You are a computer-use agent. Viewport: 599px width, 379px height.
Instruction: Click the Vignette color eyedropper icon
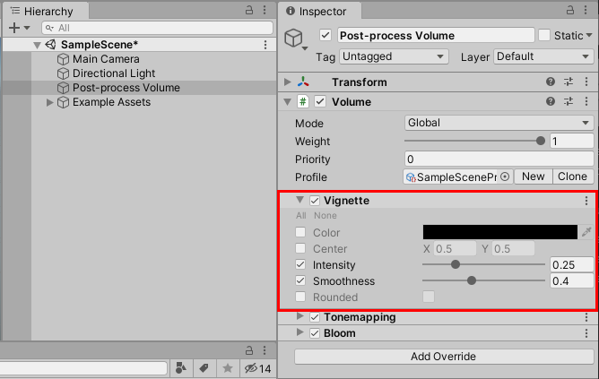(586, 233)
